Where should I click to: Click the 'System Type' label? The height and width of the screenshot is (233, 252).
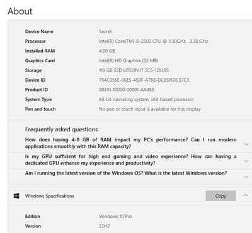(38, 99)
